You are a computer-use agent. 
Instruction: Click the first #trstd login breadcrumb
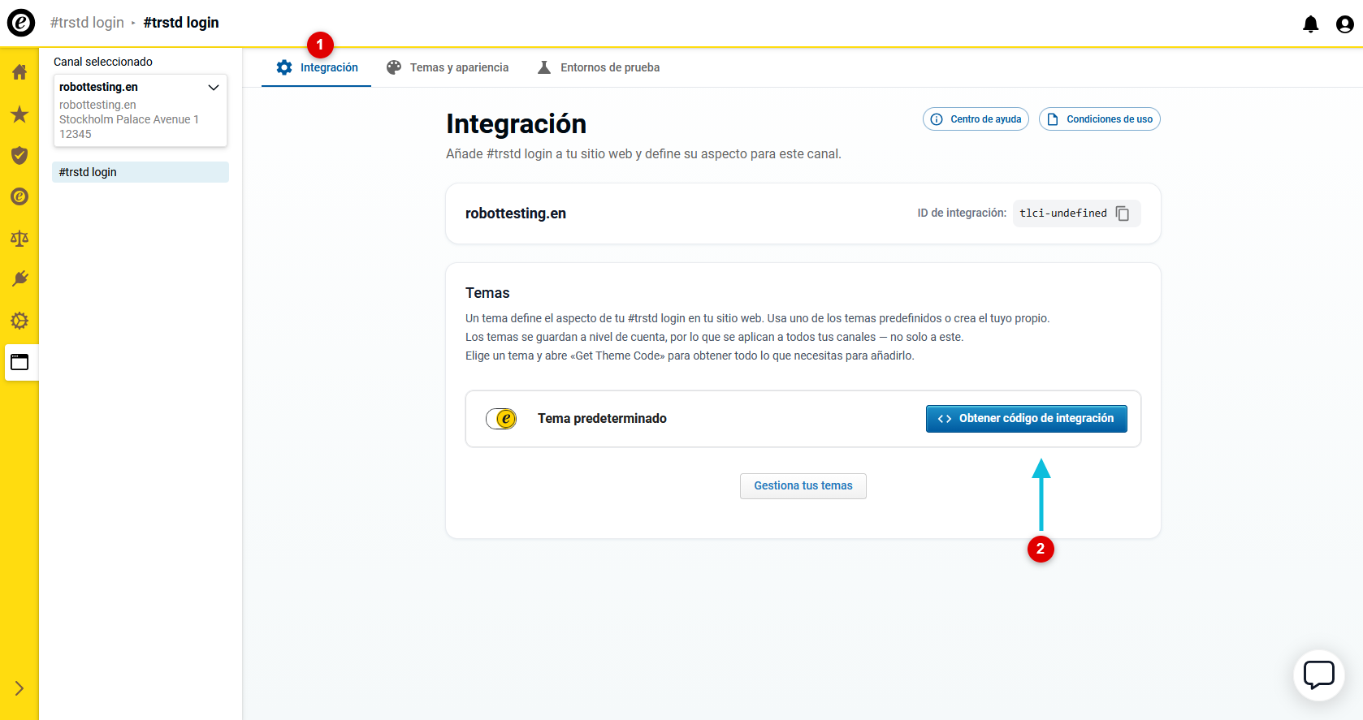pyautogui.click(x=87, y=23)
